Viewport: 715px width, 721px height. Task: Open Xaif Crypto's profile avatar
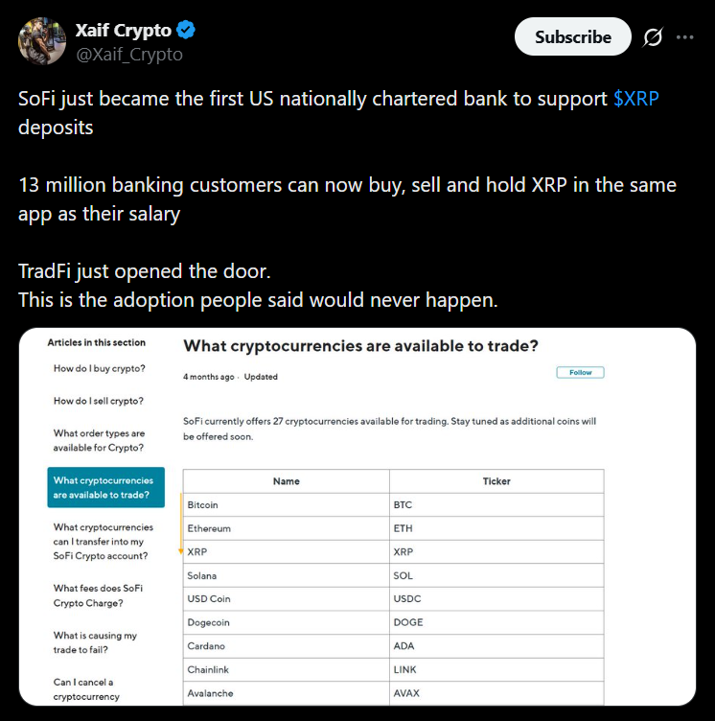pyautogui.click(x=42, y=41)
